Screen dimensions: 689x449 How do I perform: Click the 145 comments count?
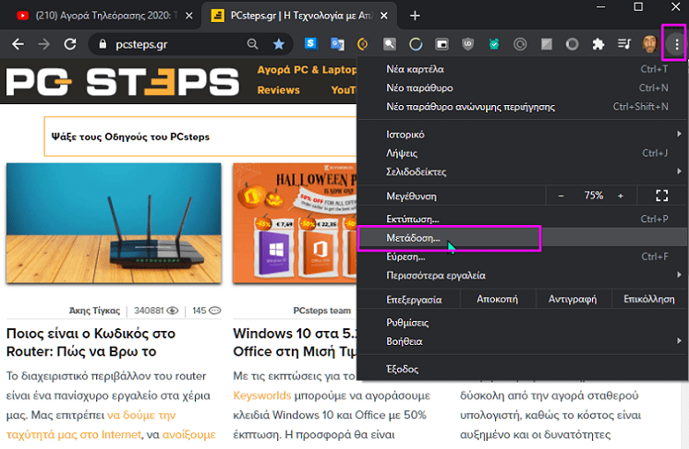[207, 311]
